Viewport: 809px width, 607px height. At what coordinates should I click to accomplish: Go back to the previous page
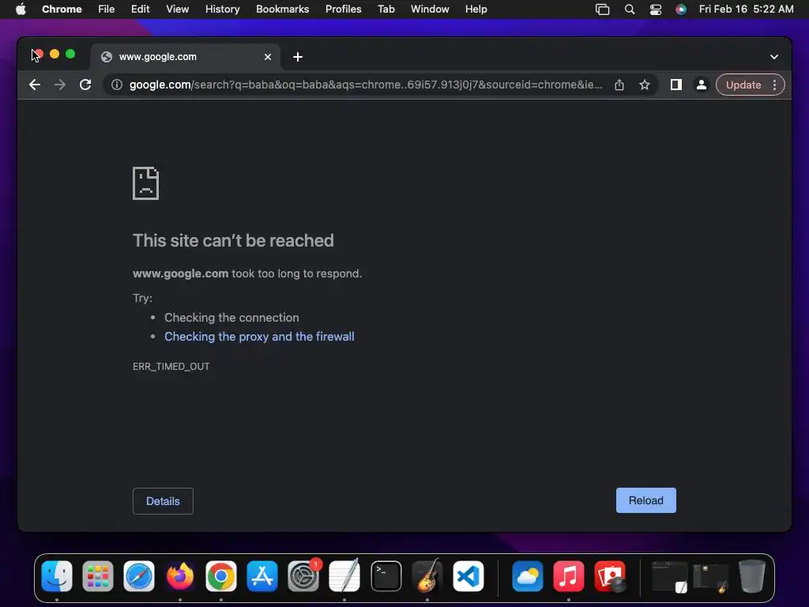(x=35, y=85)
